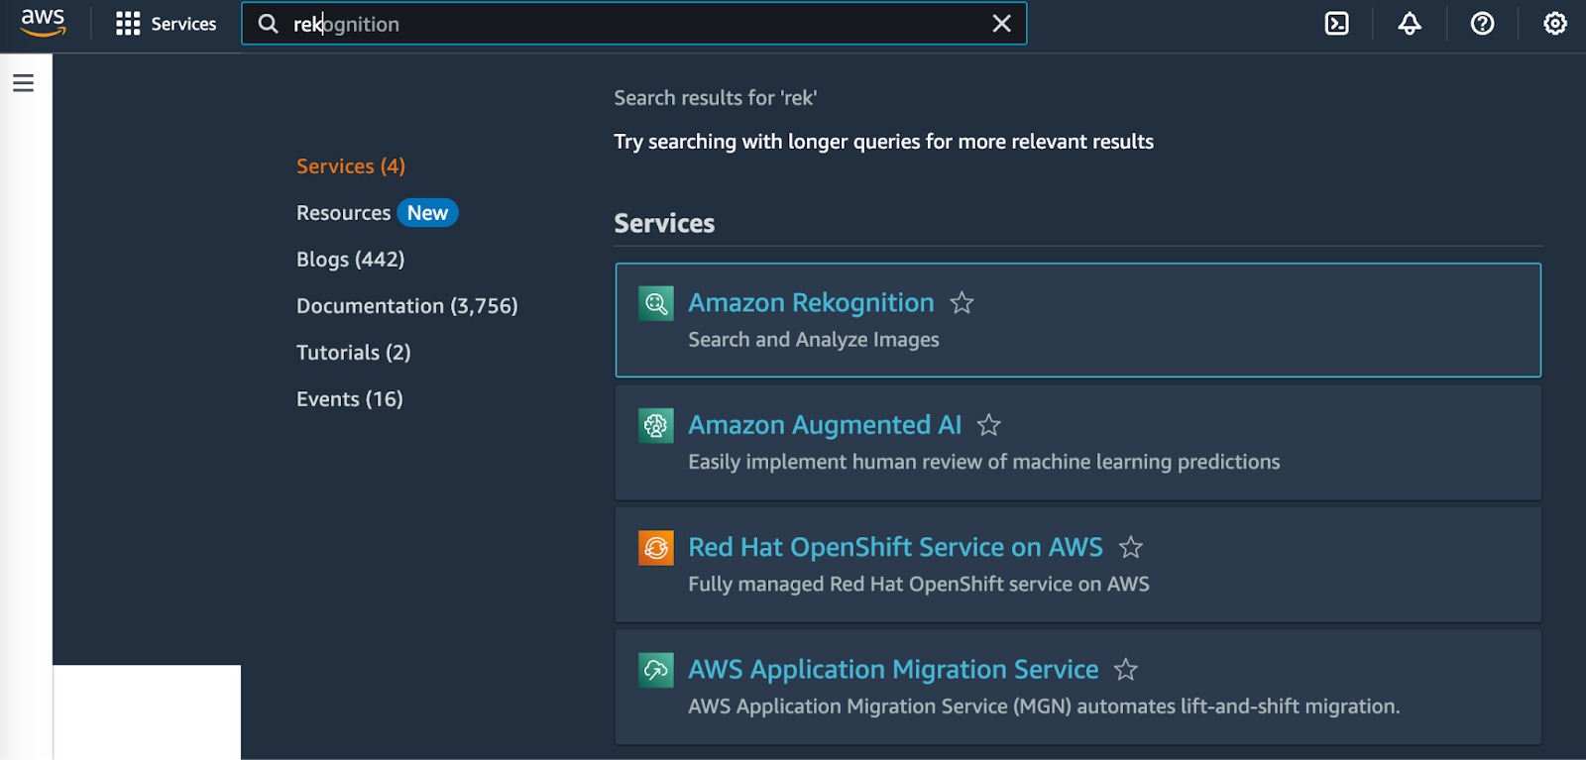The width and height of the screenshot is (1586, 760).
Task: Expand the hamburger side navigation menu
Action: pos(24,83)
